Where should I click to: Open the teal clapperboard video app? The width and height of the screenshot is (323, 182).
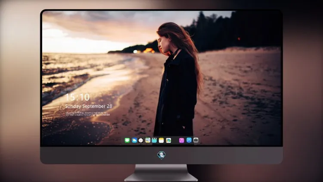pyautogui.click(x=154, y=141)
